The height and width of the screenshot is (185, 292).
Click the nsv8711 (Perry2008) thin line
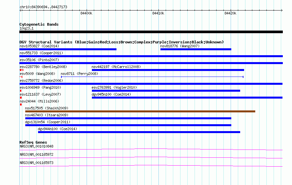[x=152, y=77]
